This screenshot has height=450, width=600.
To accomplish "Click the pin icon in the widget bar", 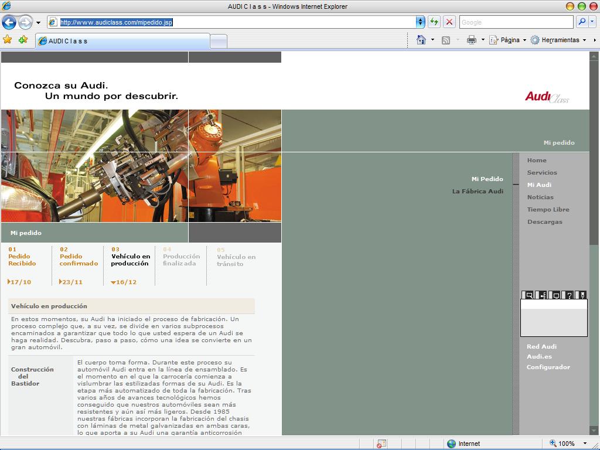I will tap(582, 295).
